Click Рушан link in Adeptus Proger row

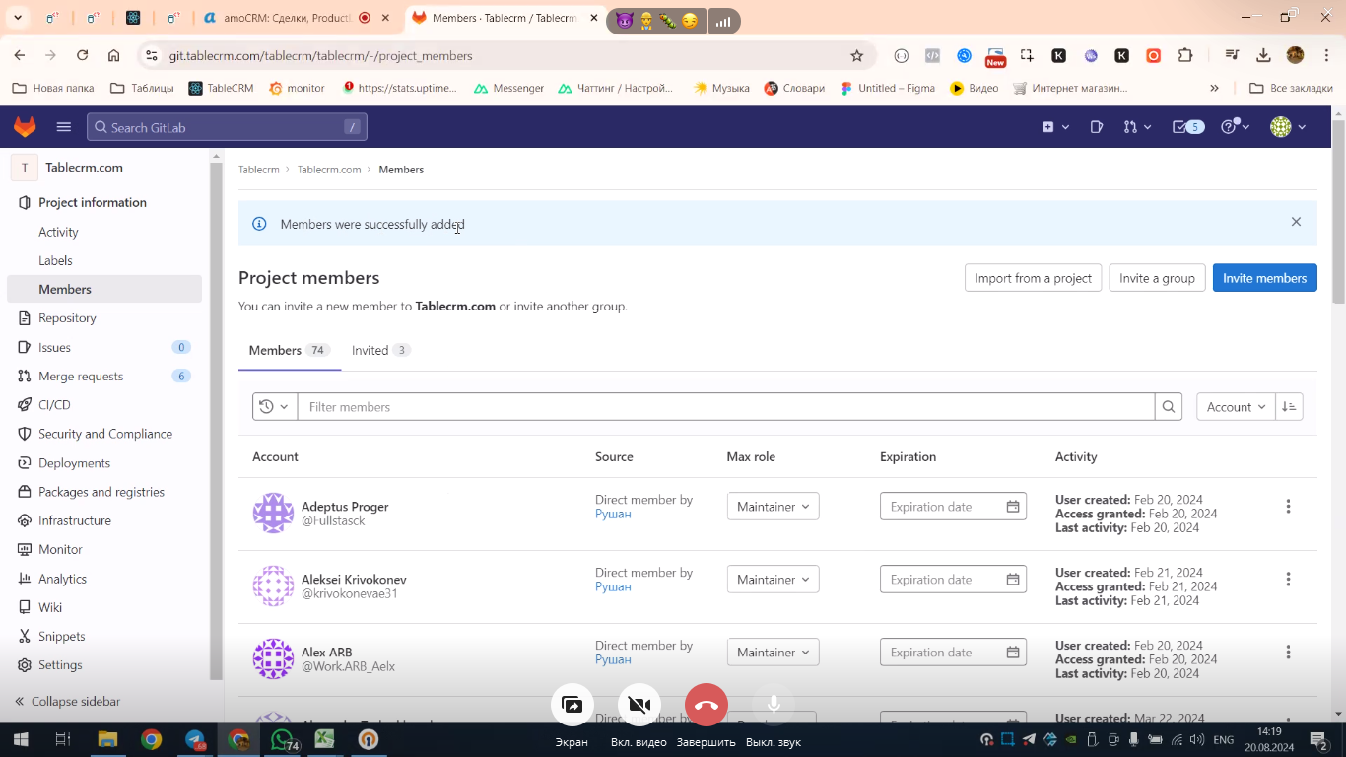coord(613,514)
